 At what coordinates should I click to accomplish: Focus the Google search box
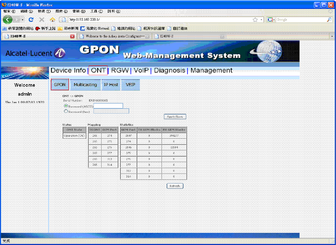point(301,20)
